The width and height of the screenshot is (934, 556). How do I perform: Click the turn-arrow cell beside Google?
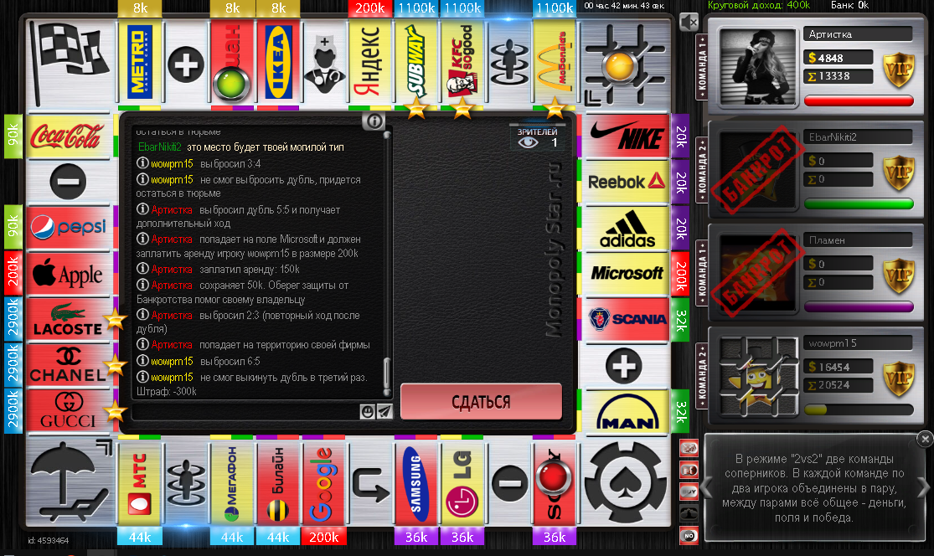pyautogui.click(x=370, y=483)
